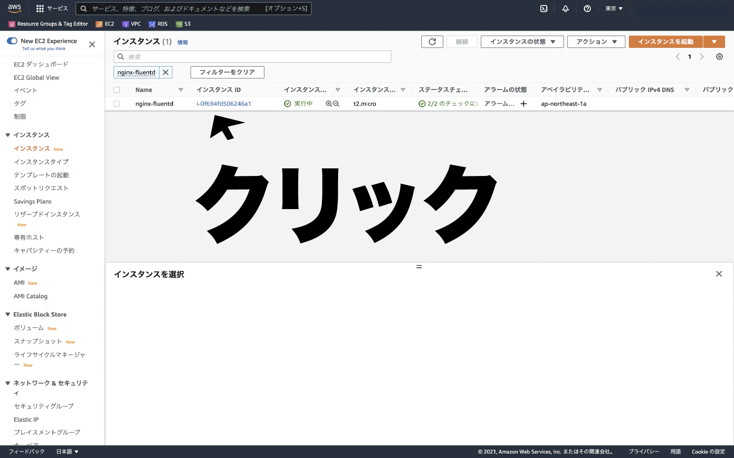Open the AWS home logo
This screenshot has height=458, width=734.
14,8
